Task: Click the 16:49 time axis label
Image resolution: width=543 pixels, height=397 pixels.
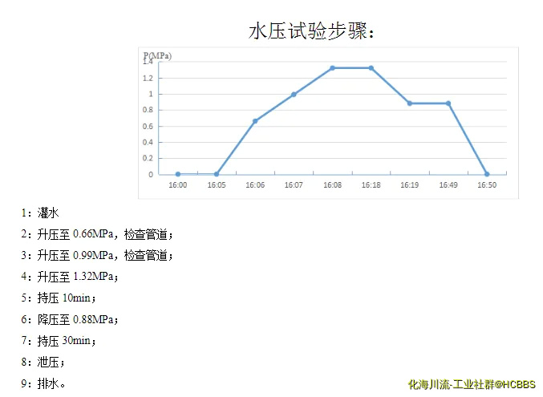Action: [448, 185]
